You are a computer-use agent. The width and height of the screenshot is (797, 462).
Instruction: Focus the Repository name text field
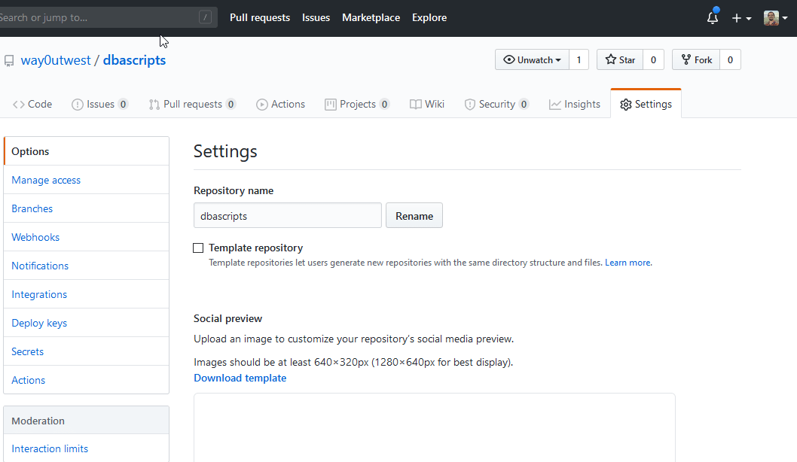tap(287, 216)
